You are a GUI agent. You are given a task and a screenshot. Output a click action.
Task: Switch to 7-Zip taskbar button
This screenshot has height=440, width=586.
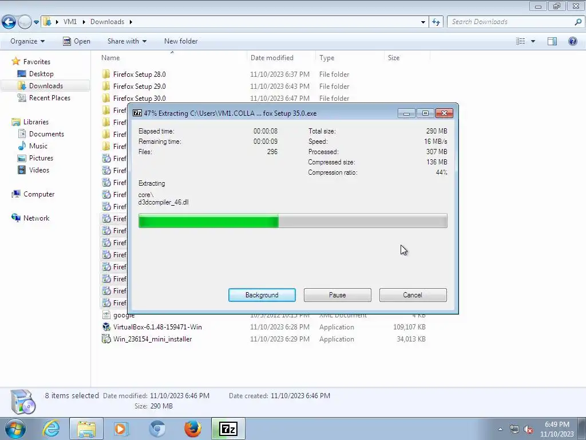tap(228, 429)
